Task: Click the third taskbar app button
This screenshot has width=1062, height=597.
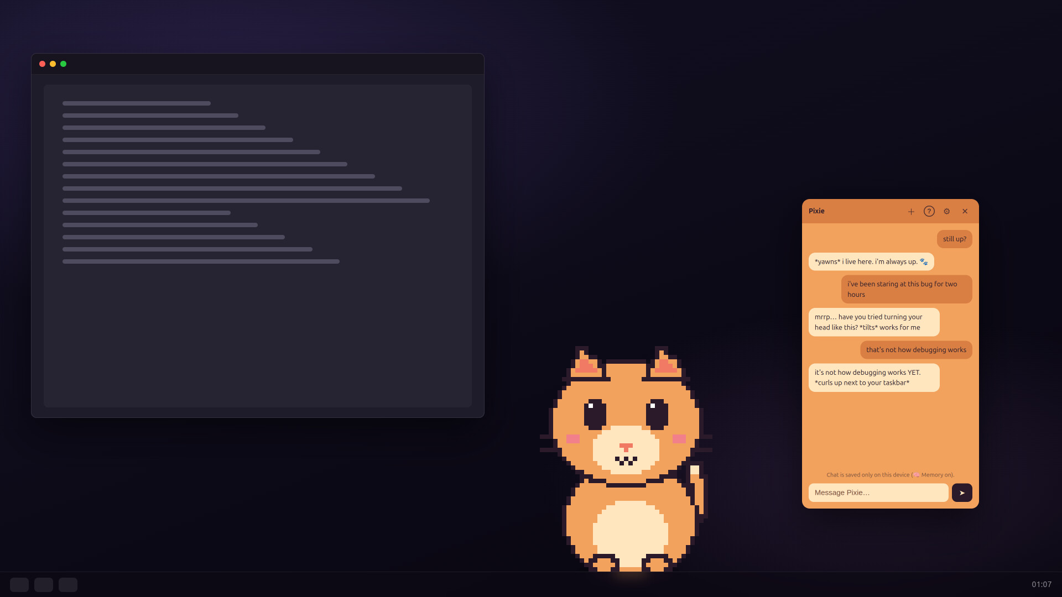Action: pos(68,585)
